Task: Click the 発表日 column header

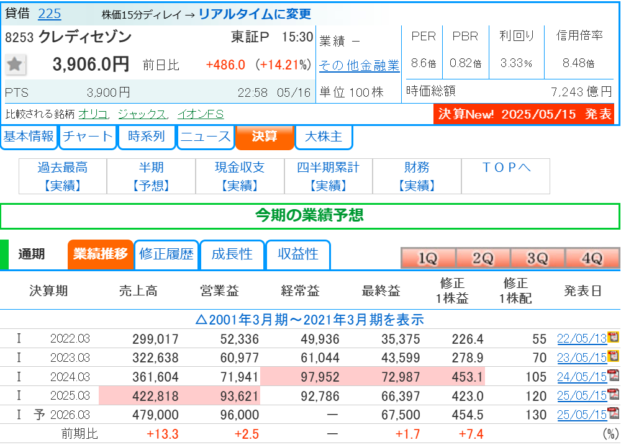Action: click(x=582, y=291)
